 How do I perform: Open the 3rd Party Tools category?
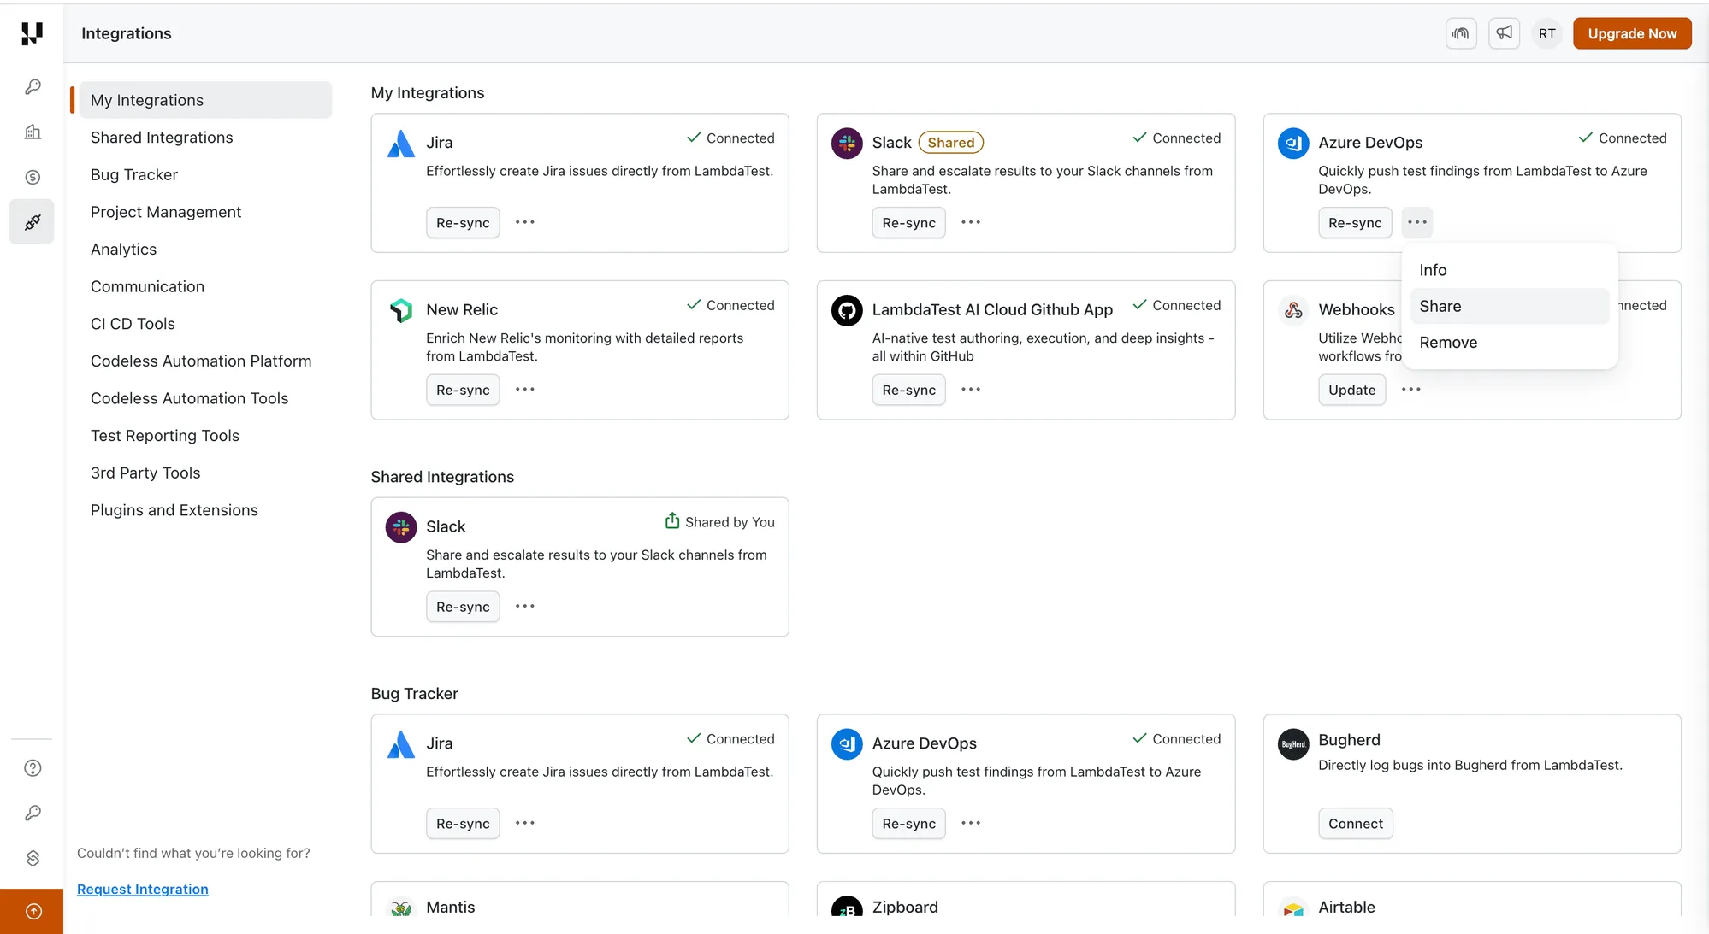click(205, 473)
